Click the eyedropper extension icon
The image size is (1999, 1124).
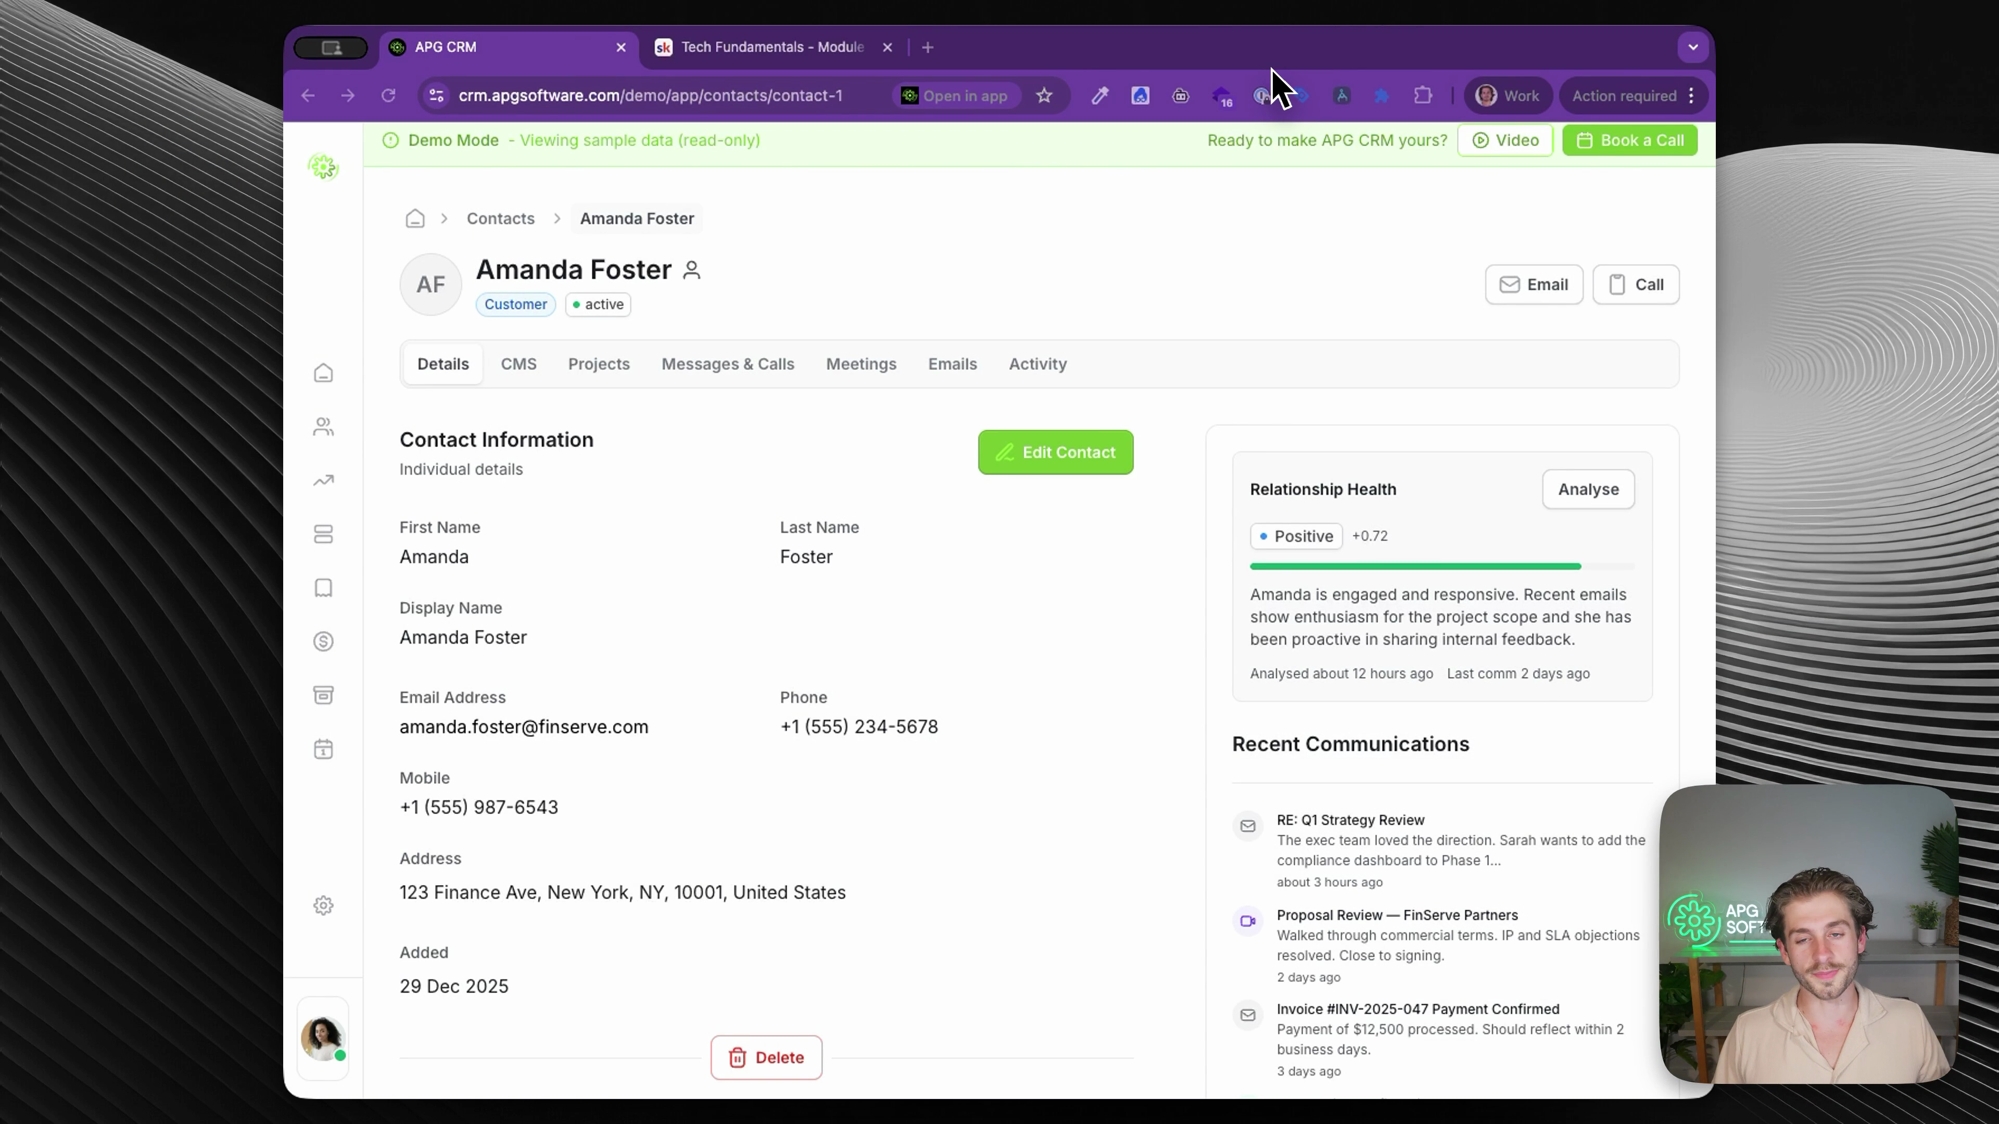1099,95
